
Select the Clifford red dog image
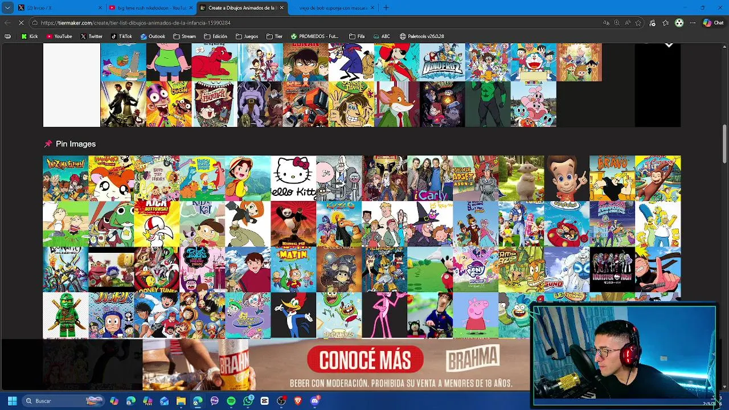click(x=215, y=62)
